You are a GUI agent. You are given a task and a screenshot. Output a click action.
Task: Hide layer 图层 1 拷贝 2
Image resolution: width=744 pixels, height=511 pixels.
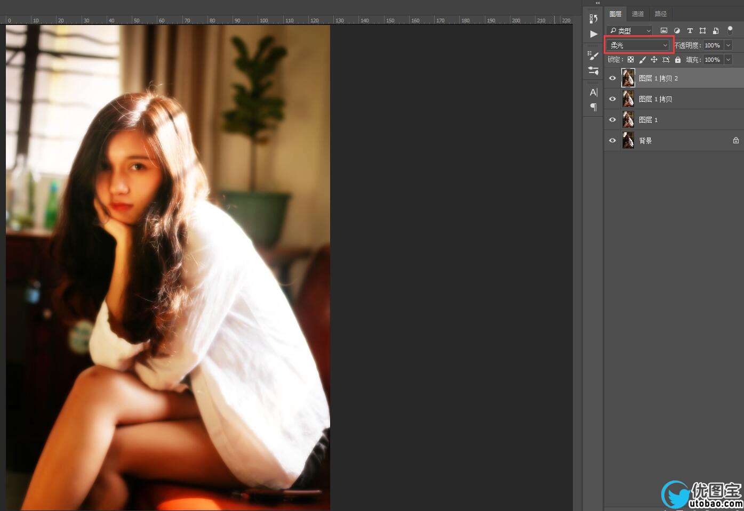pos(612,78)
